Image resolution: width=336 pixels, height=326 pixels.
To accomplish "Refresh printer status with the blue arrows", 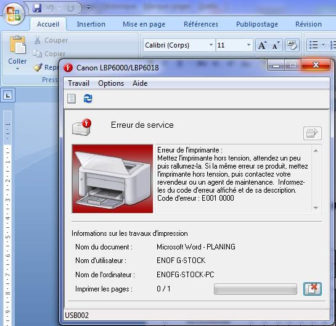I will [88, 99].
